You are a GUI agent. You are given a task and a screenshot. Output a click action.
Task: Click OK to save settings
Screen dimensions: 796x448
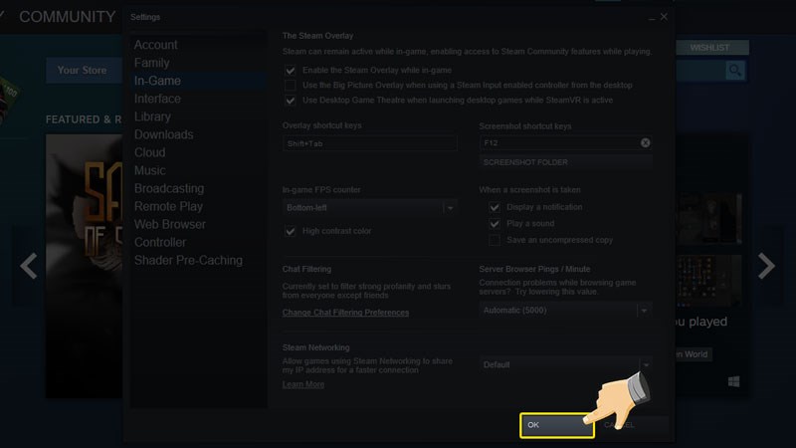[x=557, y=425]
